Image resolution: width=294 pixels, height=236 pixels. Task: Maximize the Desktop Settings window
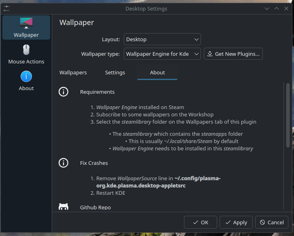click(x=277, y=8)
